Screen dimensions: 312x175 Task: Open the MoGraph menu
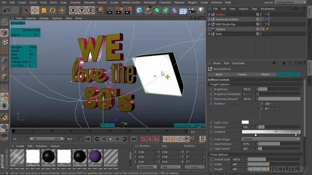150,2
